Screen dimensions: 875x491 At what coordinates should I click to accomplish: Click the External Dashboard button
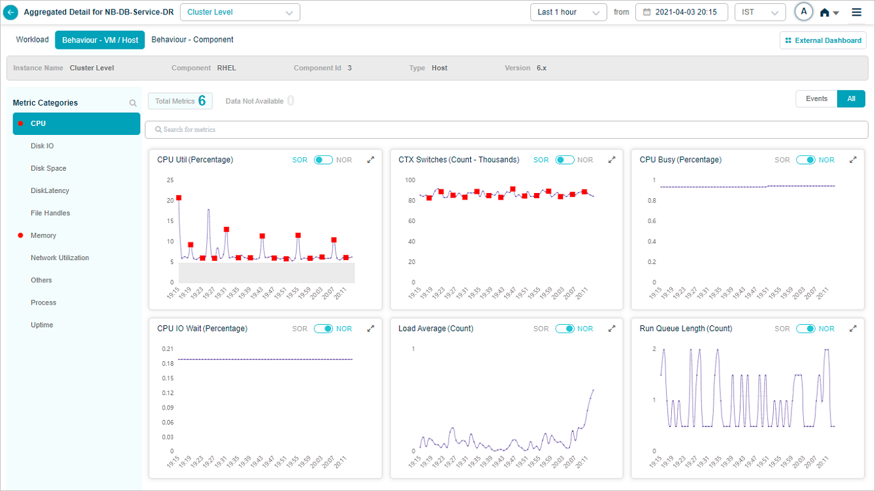823,40
